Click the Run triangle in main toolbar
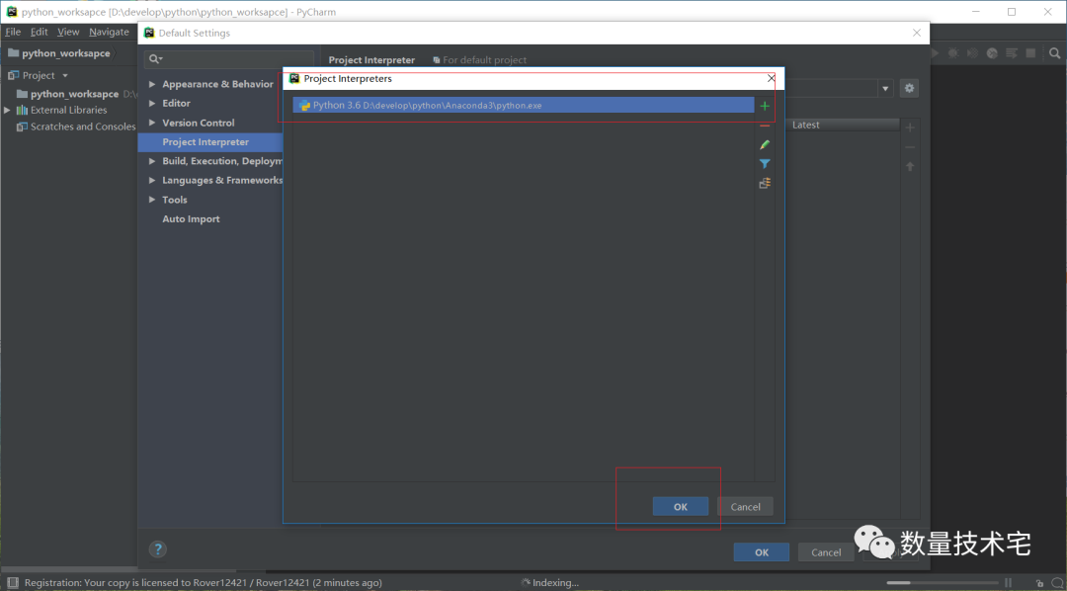Viewport: 1067px width, 591px height. coord(935,53)
